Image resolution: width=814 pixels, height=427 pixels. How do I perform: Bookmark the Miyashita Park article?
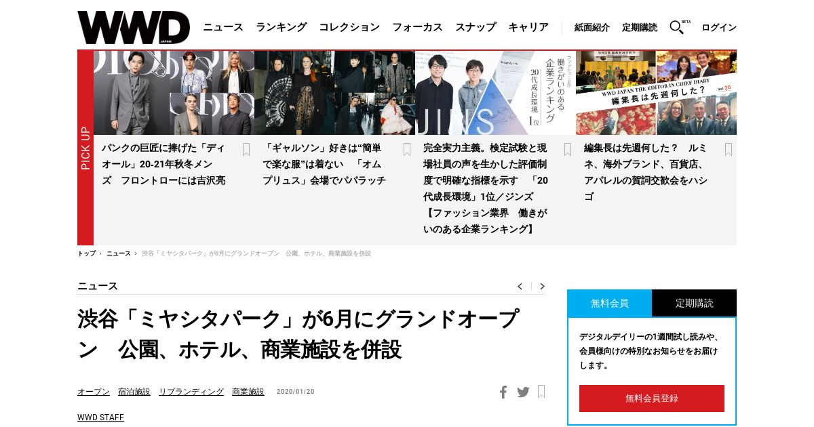(x=541, y=391)
